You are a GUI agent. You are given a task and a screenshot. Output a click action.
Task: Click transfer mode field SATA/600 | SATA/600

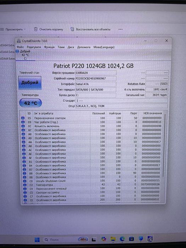point(96,90)
